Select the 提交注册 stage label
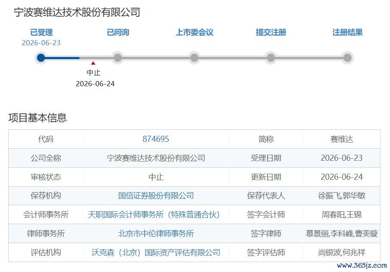Screen dimensions: 390x272 [x=271, y=32]
